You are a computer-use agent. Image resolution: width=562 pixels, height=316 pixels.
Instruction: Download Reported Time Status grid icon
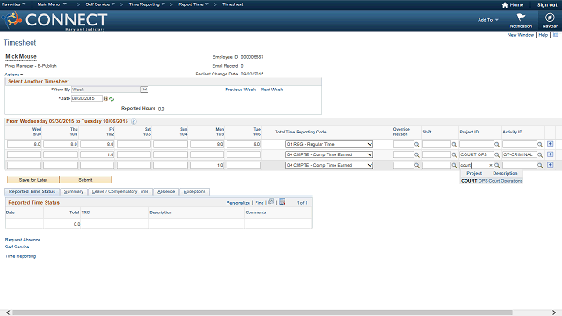[x=283, y=202]
